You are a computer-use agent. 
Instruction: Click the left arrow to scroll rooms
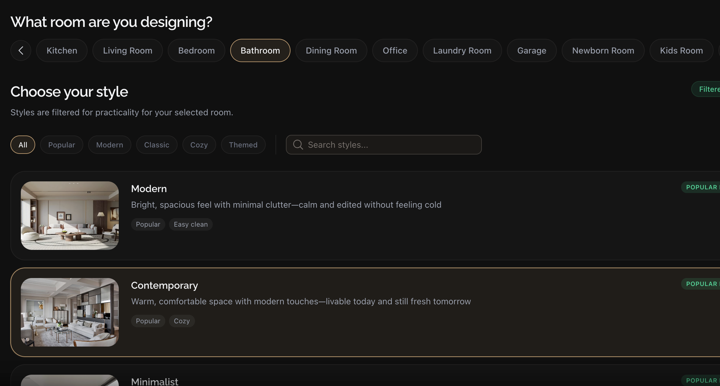21,50
